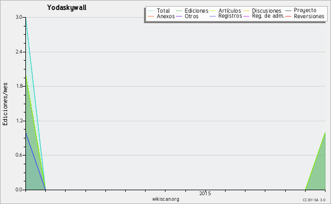Click the Anexos legend entry
Screen dimensions: 331x204
tap(161, 16)
